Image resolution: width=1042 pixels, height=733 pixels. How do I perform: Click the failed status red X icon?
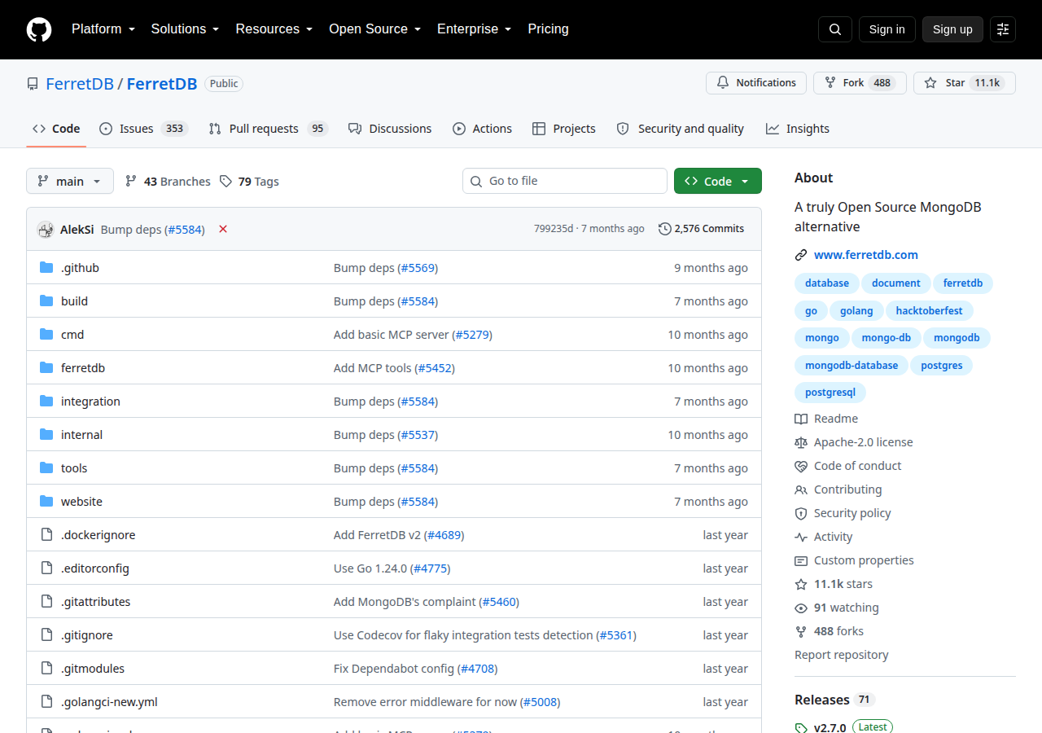pos(223,229)
